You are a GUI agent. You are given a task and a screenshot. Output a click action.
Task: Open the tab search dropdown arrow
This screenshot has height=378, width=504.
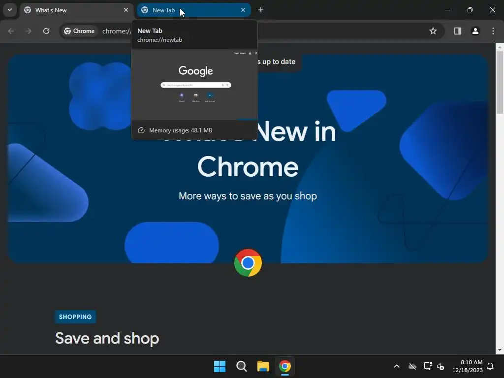(x=10, y=10)
